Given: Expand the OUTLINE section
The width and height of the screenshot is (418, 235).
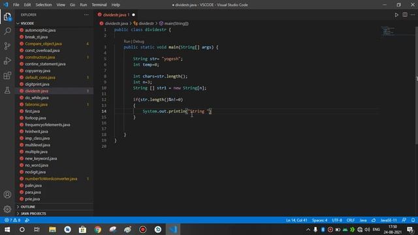Looking at the screenshot, I should tap(54, 207).
